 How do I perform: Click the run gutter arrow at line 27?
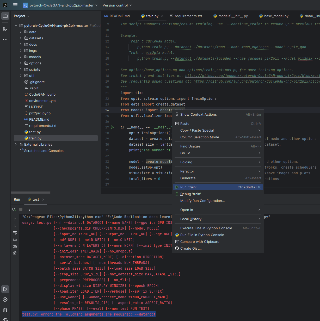pos(112,127)
